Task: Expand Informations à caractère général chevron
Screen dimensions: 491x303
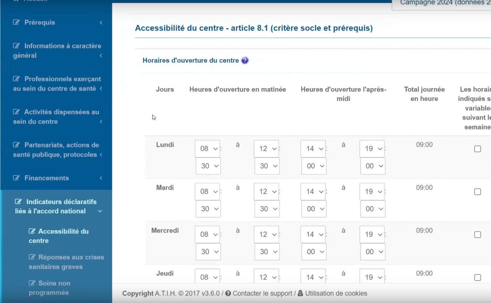Action: [x=101, y=56]
